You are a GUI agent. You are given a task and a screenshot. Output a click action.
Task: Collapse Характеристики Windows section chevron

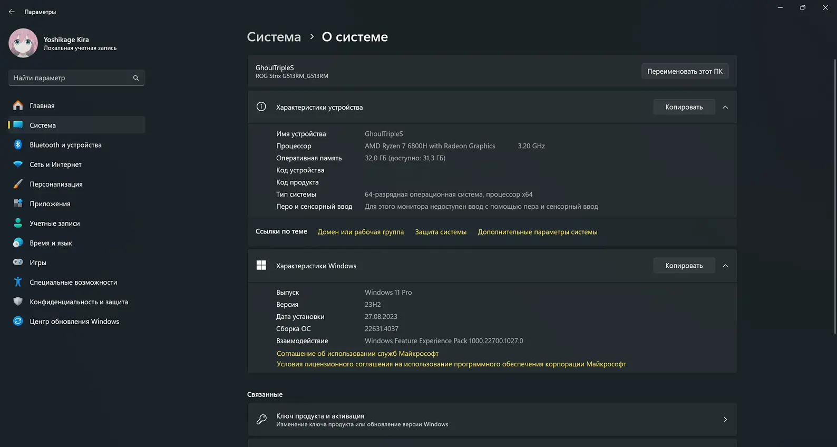click(725, 266)
